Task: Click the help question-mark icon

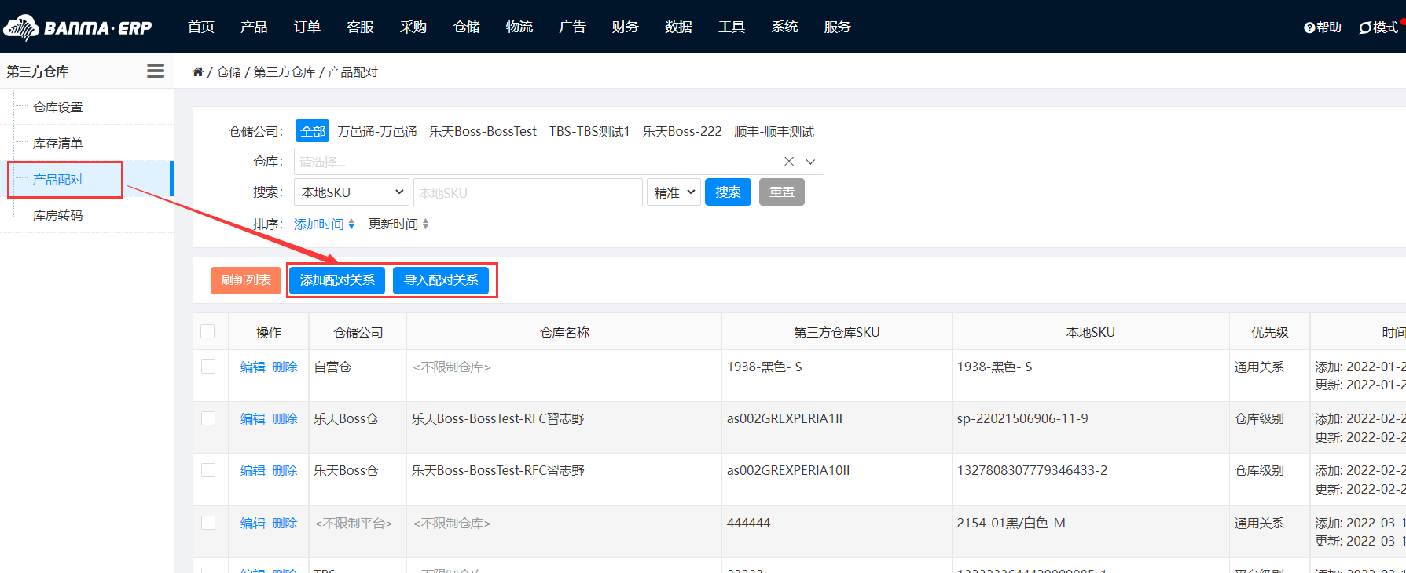Action: point(1309,27)
